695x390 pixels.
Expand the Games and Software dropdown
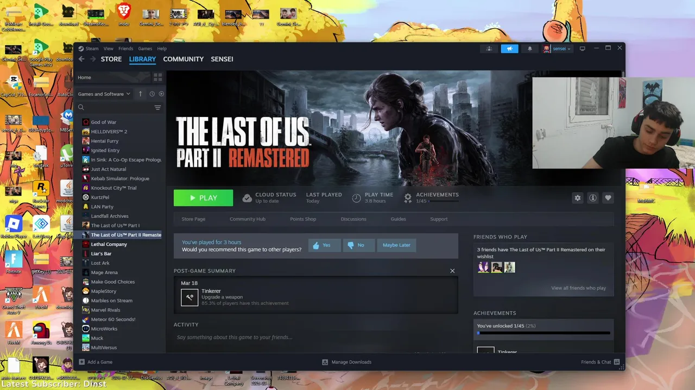(104, 94)
